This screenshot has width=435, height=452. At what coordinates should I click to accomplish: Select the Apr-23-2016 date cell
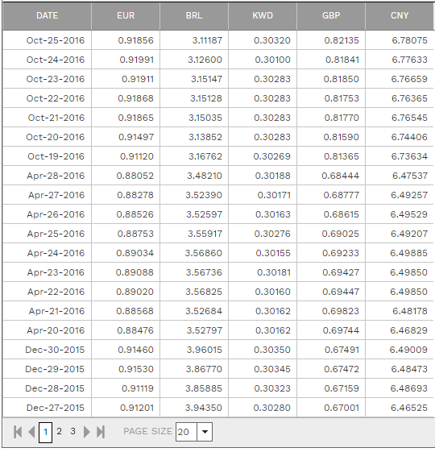tap(47, 272)
